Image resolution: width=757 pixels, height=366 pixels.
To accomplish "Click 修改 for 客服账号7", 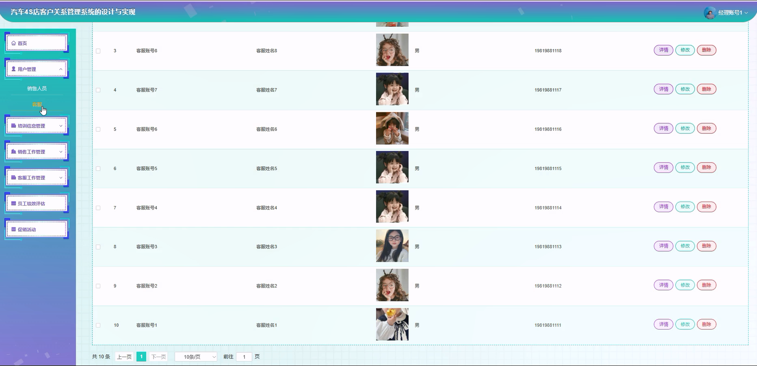I will pyautogui.click(x=685, y=89).
